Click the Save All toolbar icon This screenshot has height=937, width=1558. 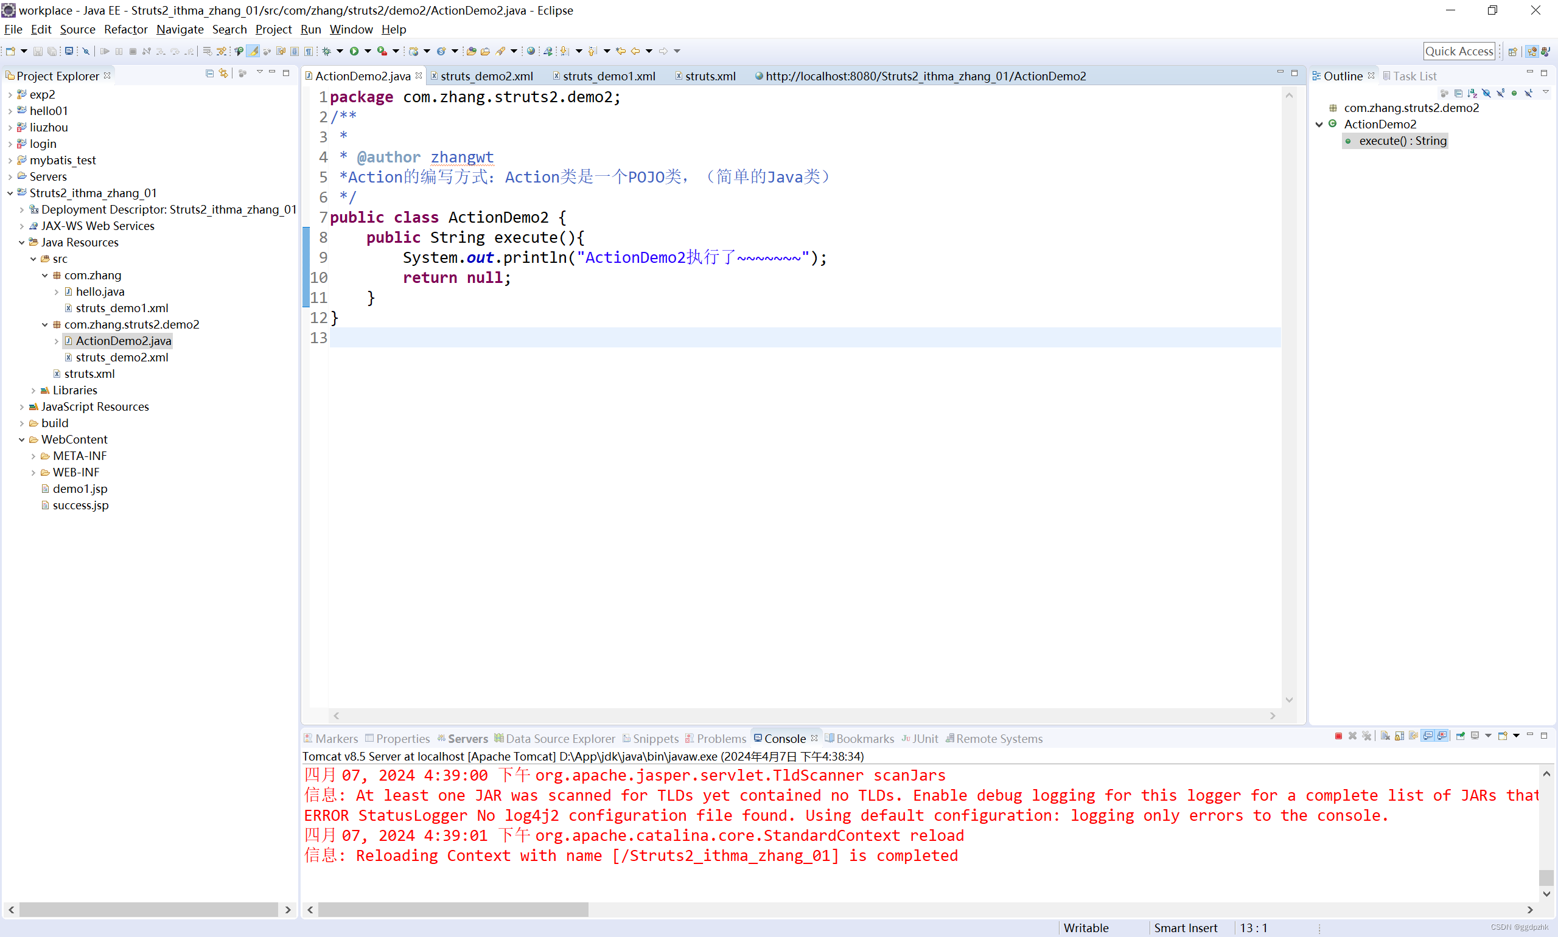click(x=52, y=51)
